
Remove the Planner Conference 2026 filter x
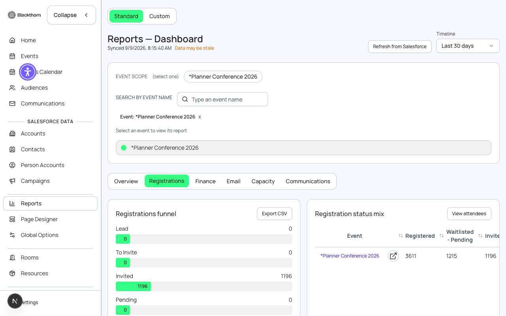coord(200,117)
